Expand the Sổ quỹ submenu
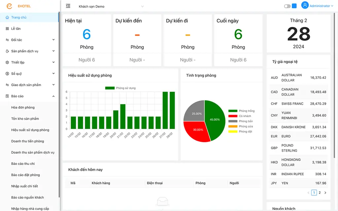Viewport: 338px width, 211px height. (x=53, y=74)
